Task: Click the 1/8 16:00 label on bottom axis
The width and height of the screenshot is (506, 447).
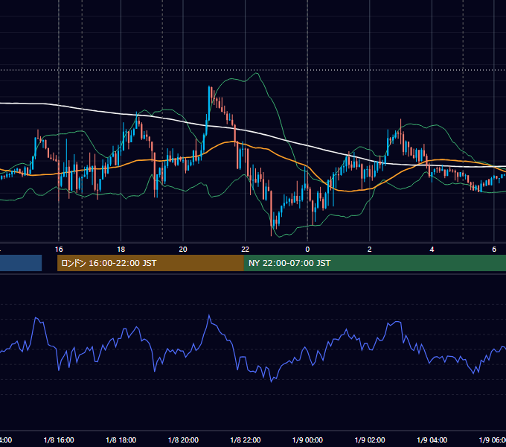Action: (59, 440)
